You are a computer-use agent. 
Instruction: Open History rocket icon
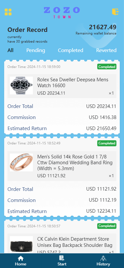tap(103, 258)
